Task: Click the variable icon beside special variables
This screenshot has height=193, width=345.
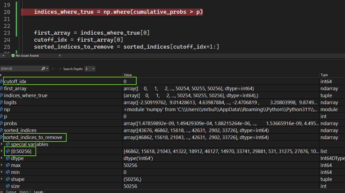Action: (x=8, y=144)
